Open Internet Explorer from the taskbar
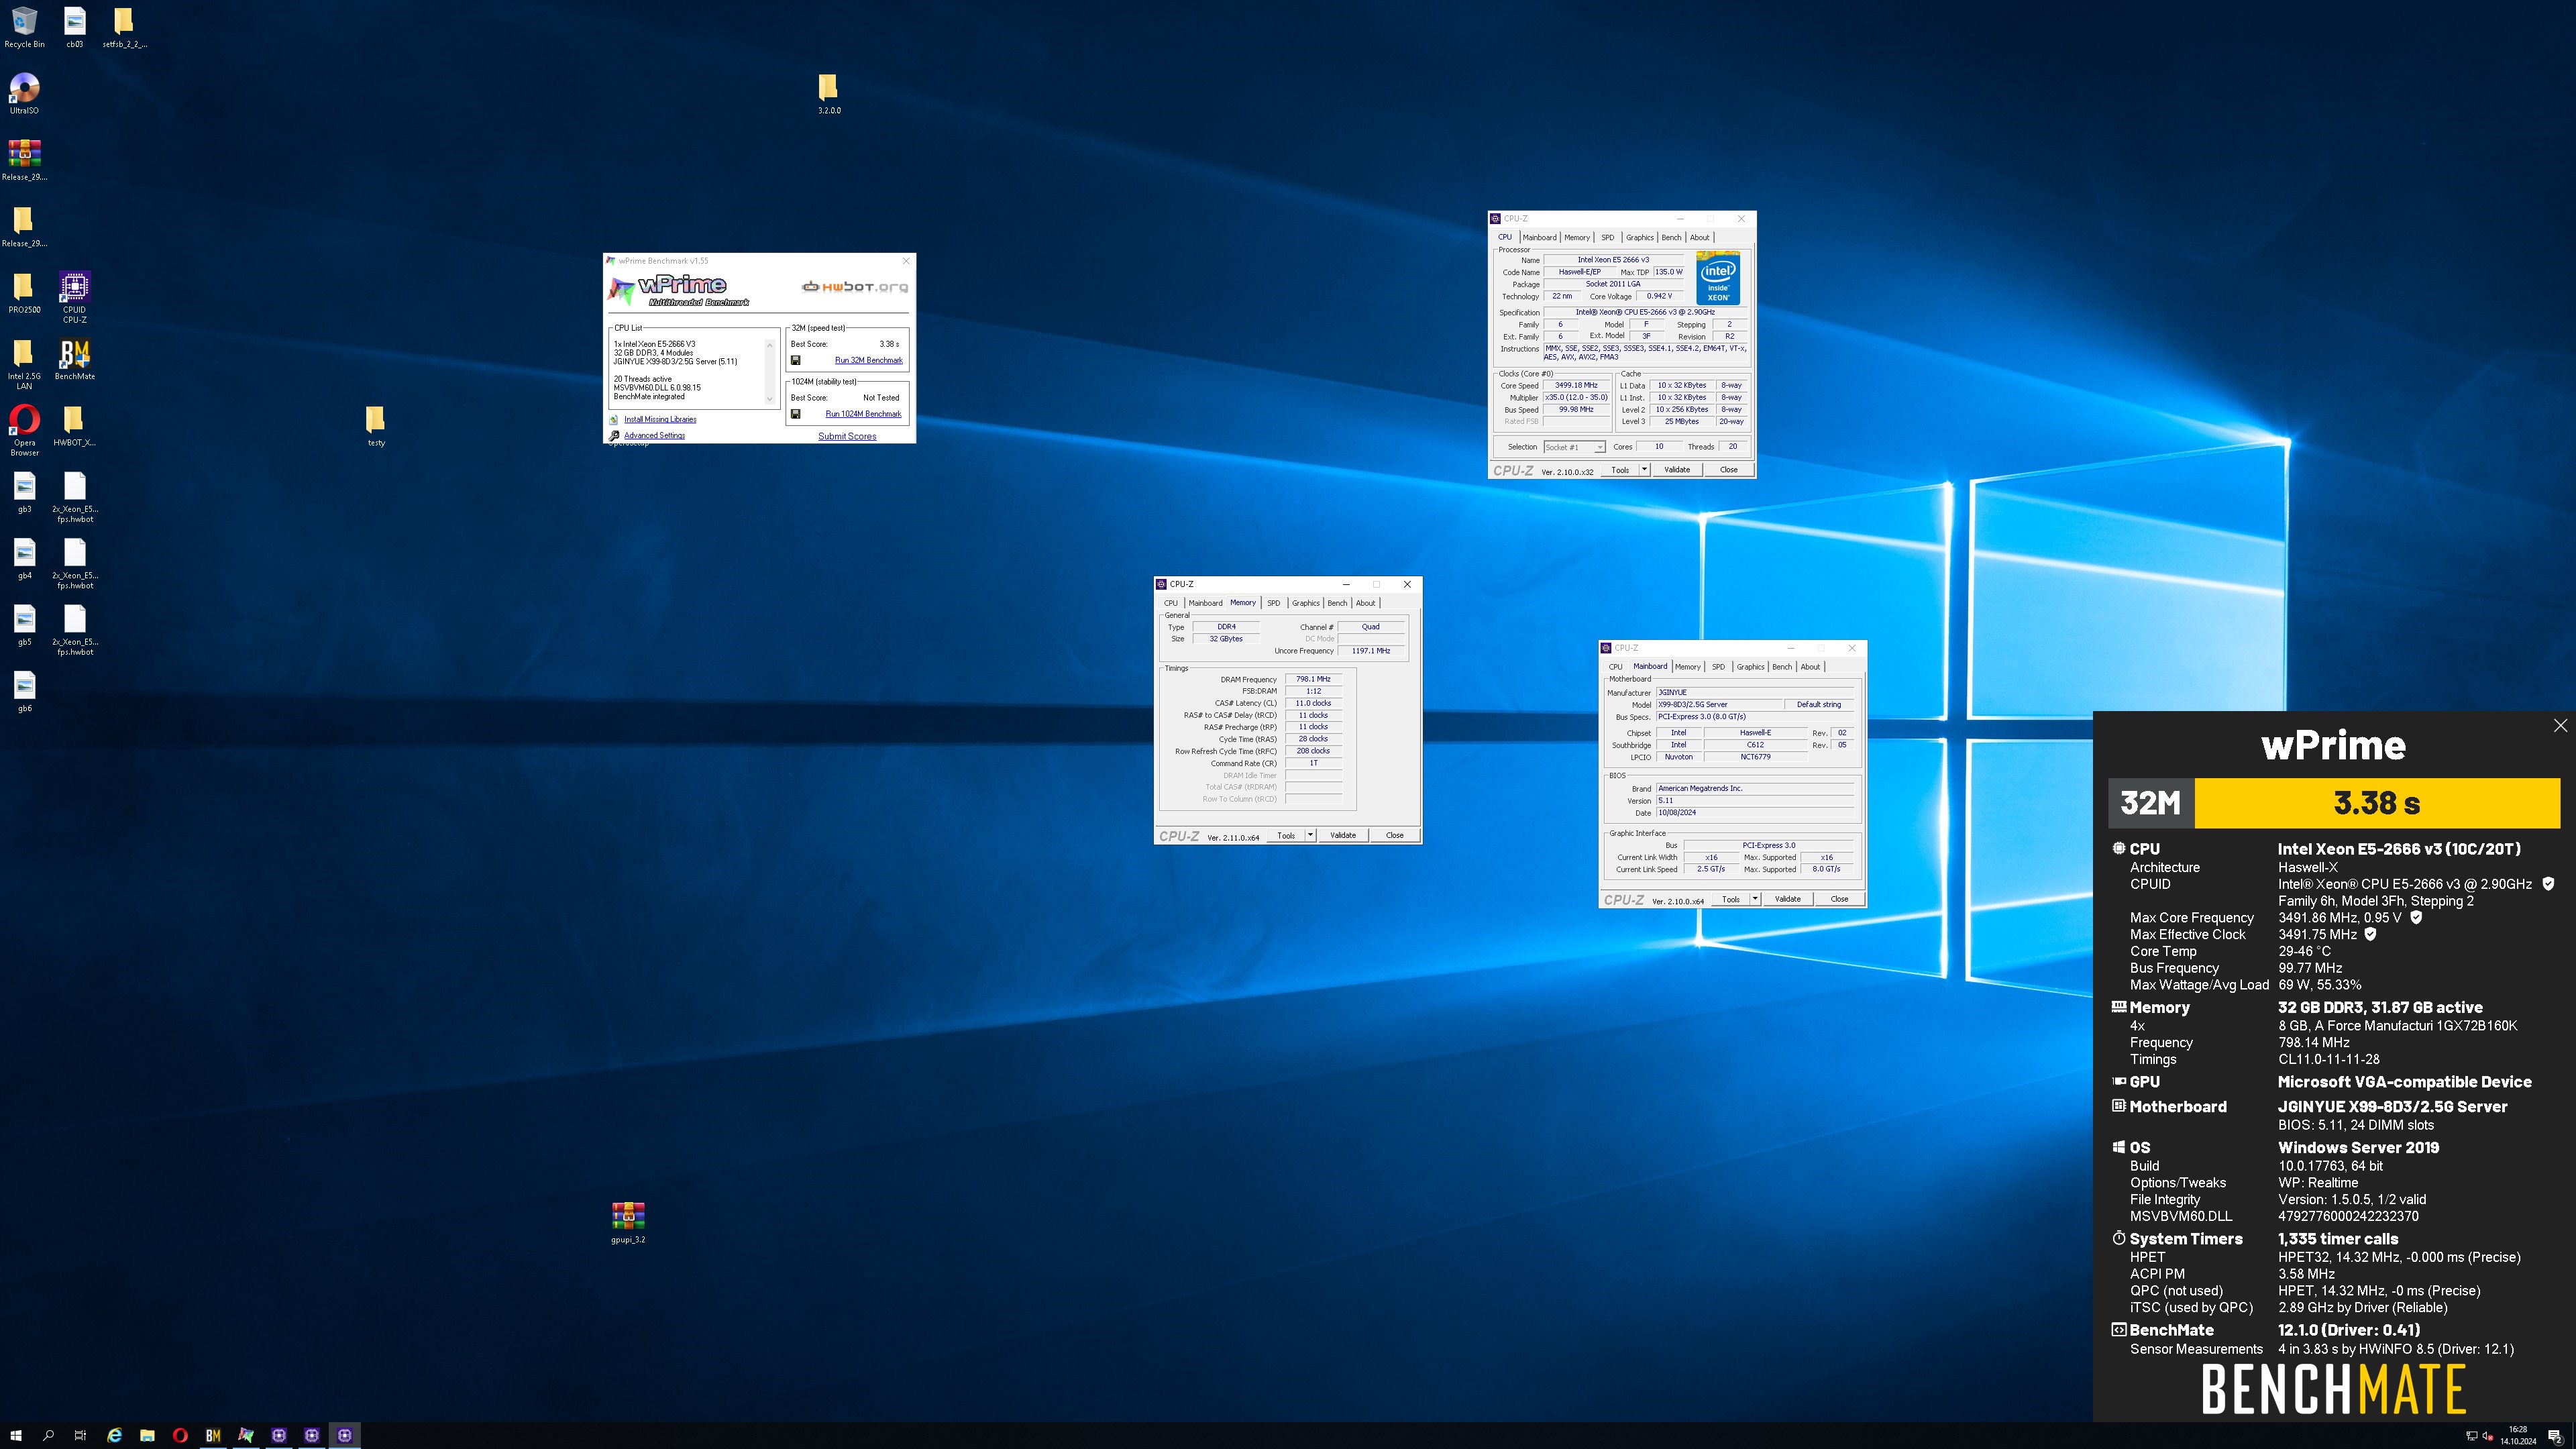 pyautogui.click(x=114, y=1435)
